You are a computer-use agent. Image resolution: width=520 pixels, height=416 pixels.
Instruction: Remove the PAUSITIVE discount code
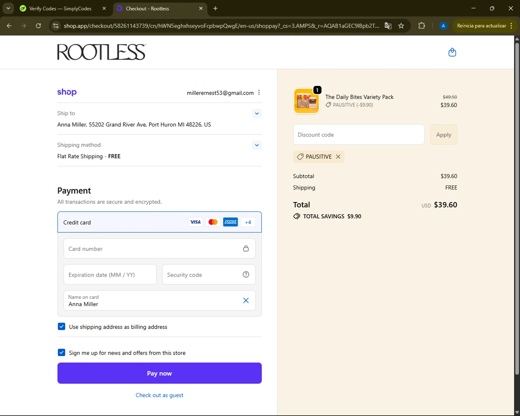click(x=338, y=157)
